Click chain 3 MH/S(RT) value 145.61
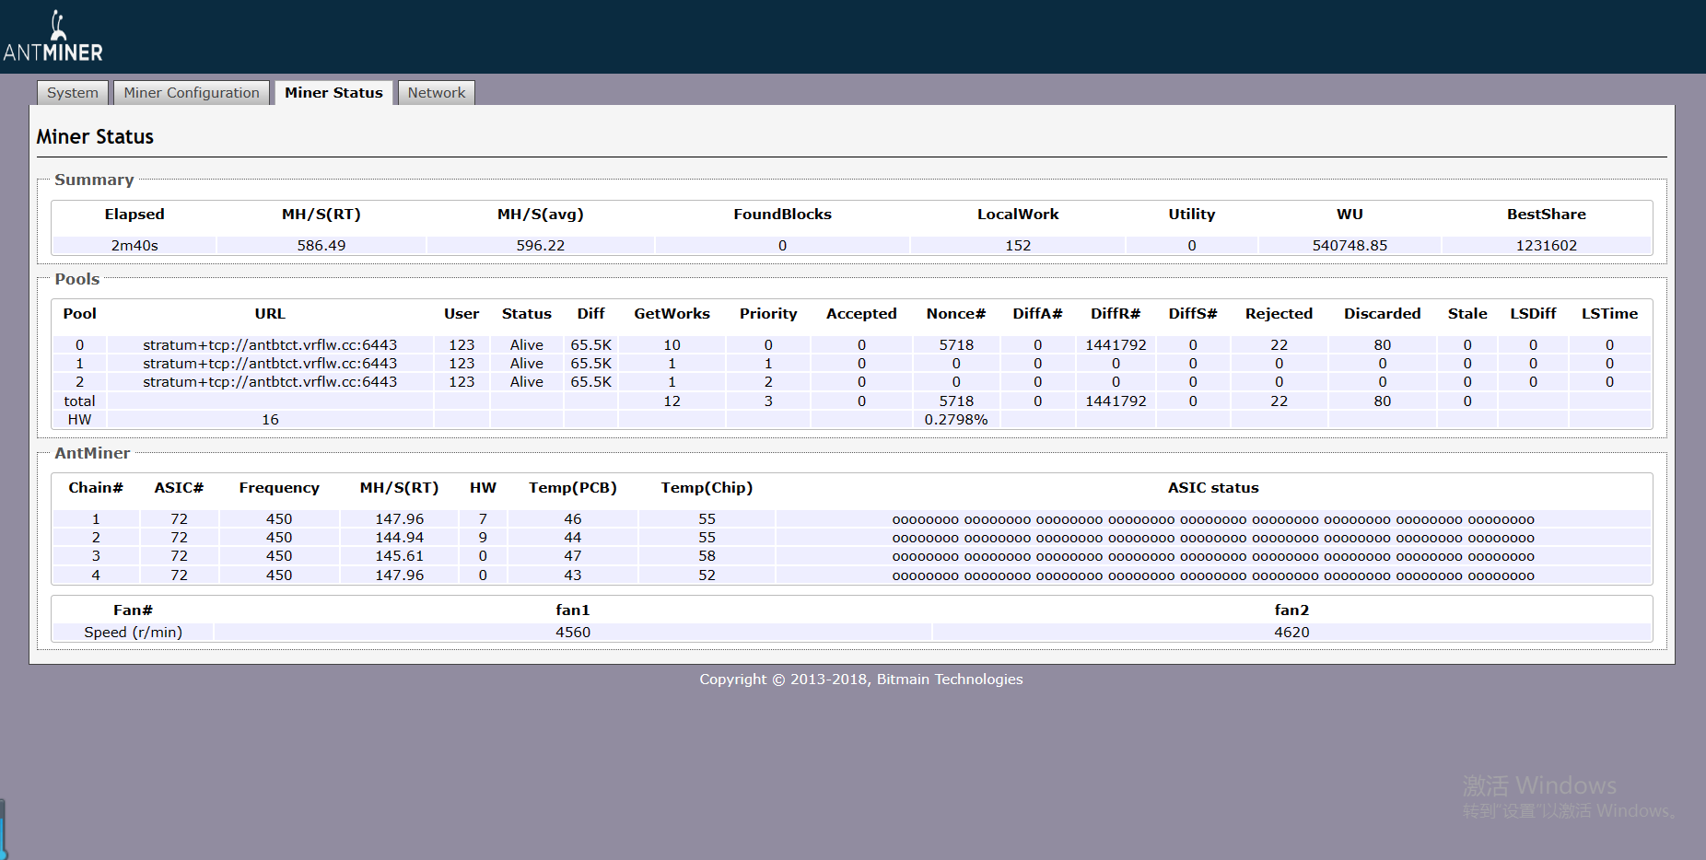This screenshot has width=1706, height=860. tap(400, 556)
